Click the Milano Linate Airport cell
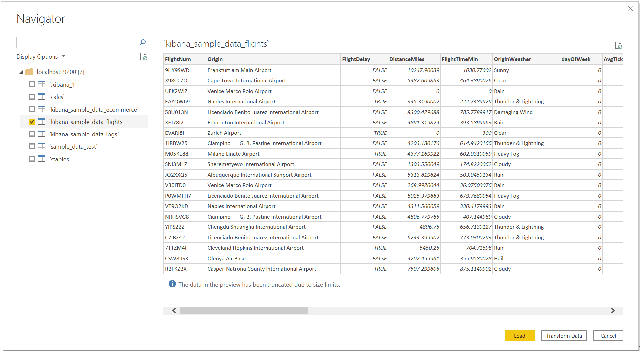Image resolution: width=640 pixels, height=351 pixels. pos(273,154)
